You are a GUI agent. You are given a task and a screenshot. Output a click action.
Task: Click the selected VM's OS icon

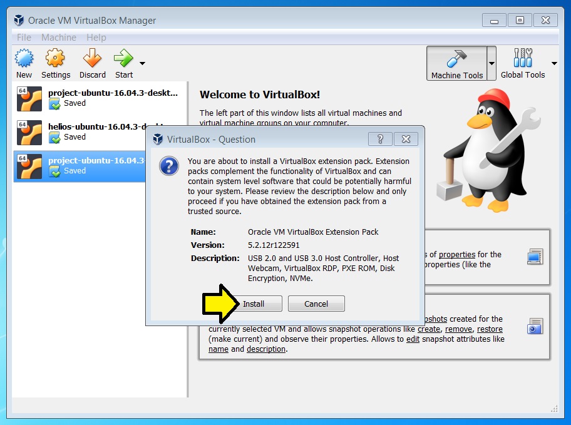[x=29, y=166]
